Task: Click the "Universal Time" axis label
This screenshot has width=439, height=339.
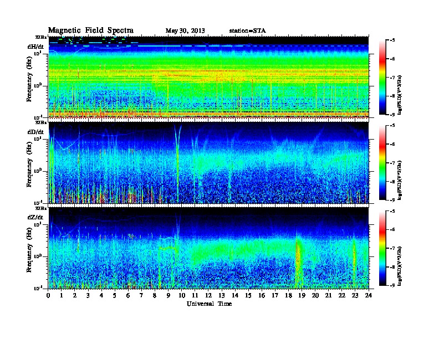Action: click(209, 304)
